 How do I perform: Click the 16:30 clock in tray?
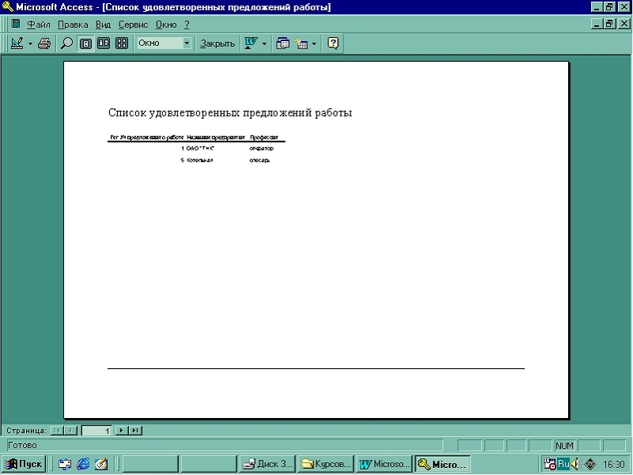click(614, 465)
